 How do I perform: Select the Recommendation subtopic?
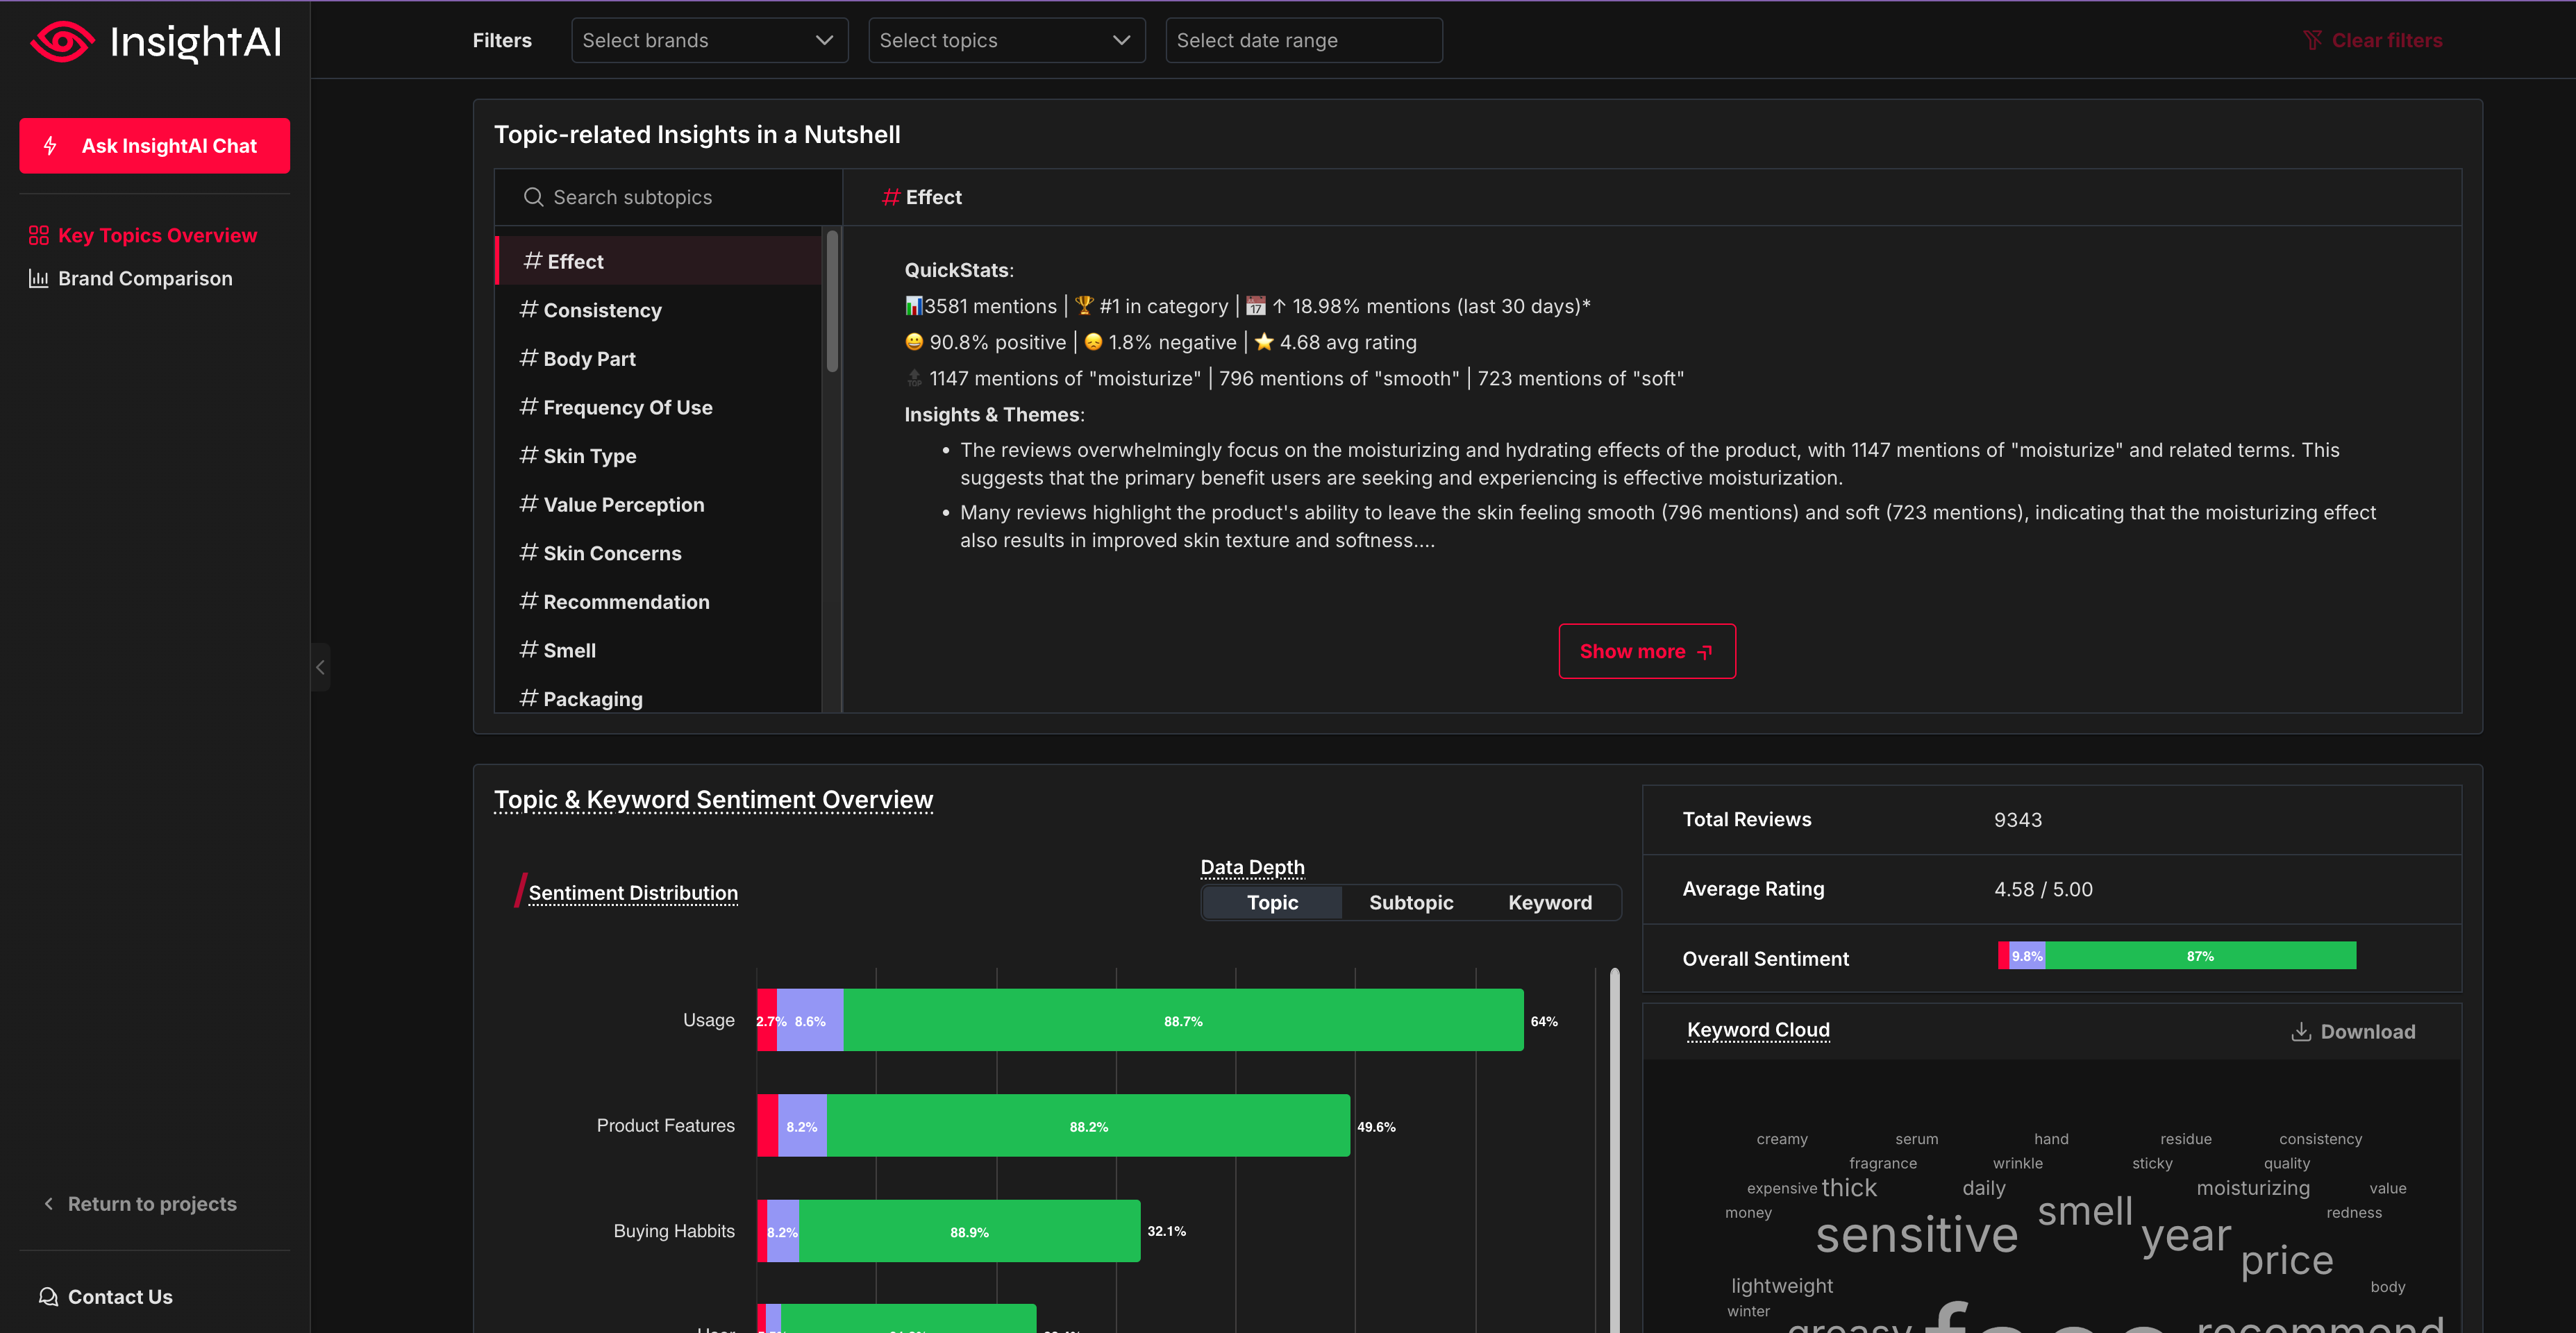pos(626,601)
